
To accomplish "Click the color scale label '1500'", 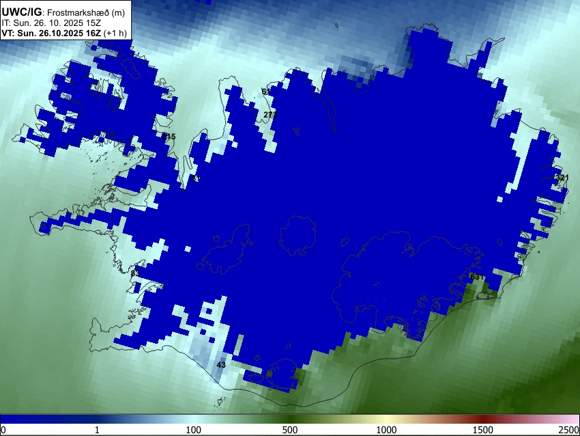I will pos(483,430).
